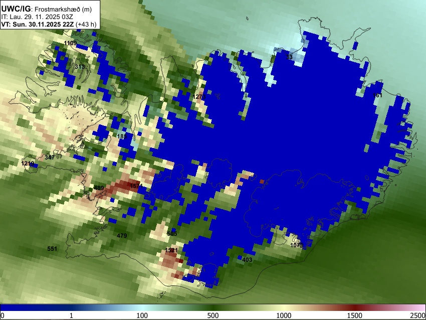
Task: Click the UWC/IG Frostmarkshæð title text
Action: tap(47, 9)
